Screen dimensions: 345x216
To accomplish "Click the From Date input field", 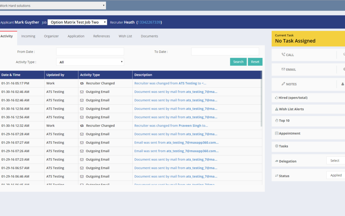I will [x=90, y=52].
